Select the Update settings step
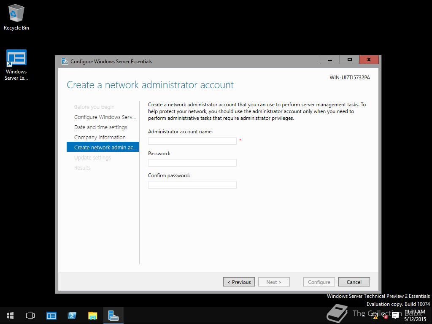The image size is (432, 324). [92, 158]
